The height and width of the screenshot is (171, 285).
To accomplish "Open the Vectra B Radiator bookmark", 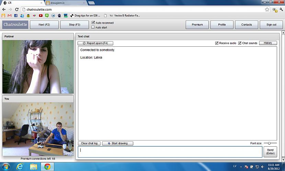I will tap(125, 16).
